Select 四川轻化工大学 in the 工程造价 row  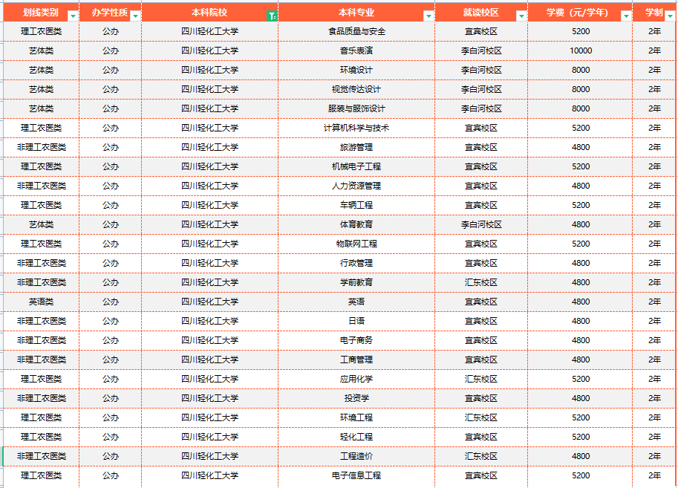point(209,456)
